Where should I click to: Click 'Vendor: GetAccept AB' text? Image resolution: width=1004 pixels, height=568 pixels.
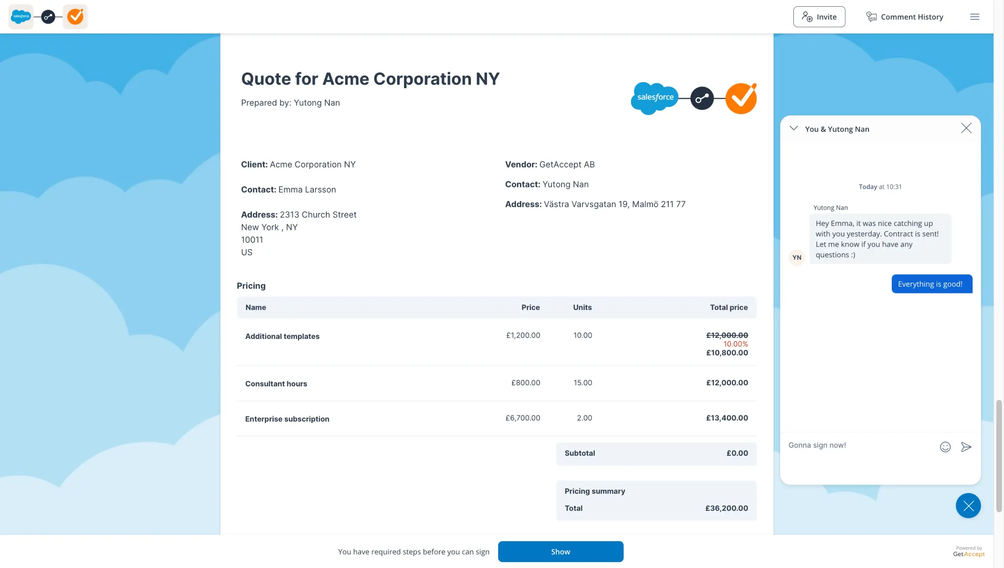tap(550, 164)
